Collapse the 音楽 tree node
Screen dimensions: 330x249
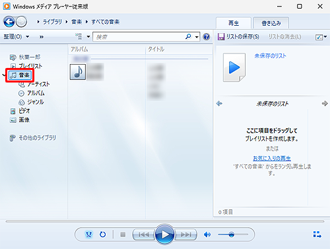click(4, 75)
